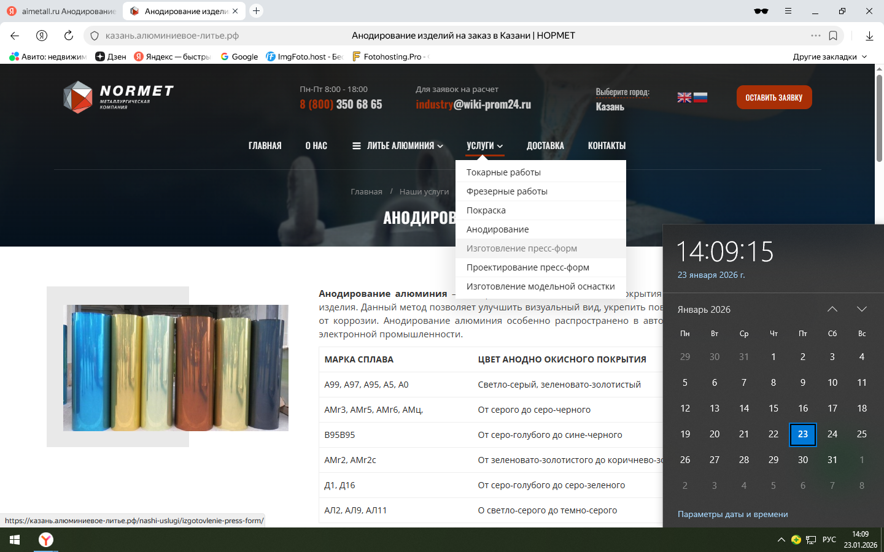Open the Fotohosting.Pro bookmark
Image resolution: width=884 pixels, height=552 pixels.
[x=390, y=56]
